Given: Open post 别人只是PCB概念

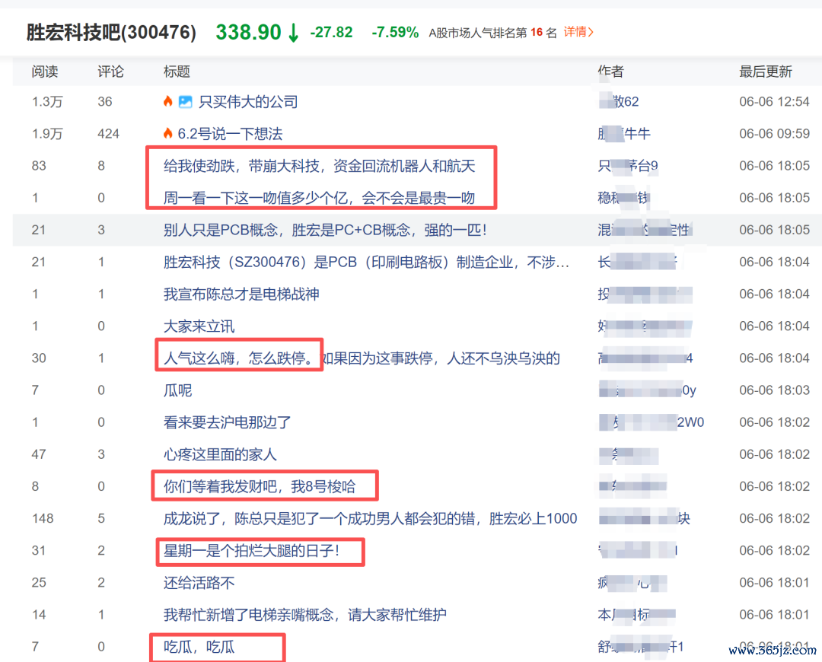Looking at the screenshot, I should point(325,230).
